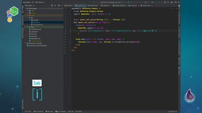202x113 pixels.
Task: Open the Elm Compiler tool window
Action: 61,111
